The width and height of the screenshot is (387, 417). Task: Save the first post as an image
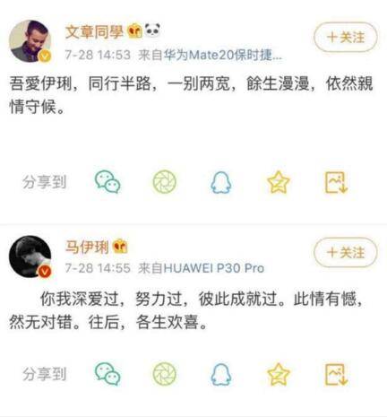tap(336, 182)
